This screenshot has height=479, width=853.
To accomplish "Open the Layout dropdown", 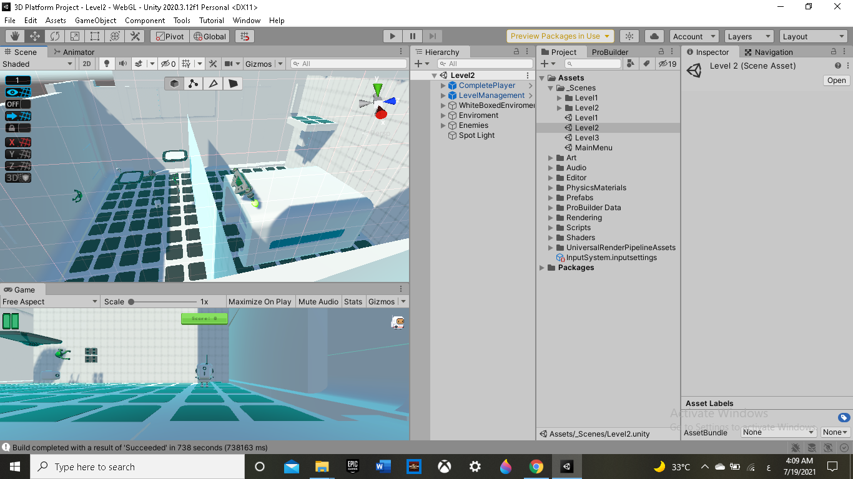I will coord(812,36).
